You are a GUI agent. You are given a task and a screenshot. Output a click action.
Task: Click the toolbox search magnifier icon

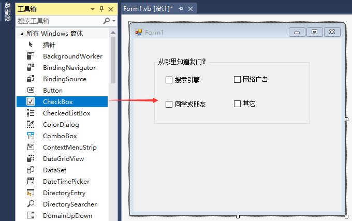click(107, 21)
